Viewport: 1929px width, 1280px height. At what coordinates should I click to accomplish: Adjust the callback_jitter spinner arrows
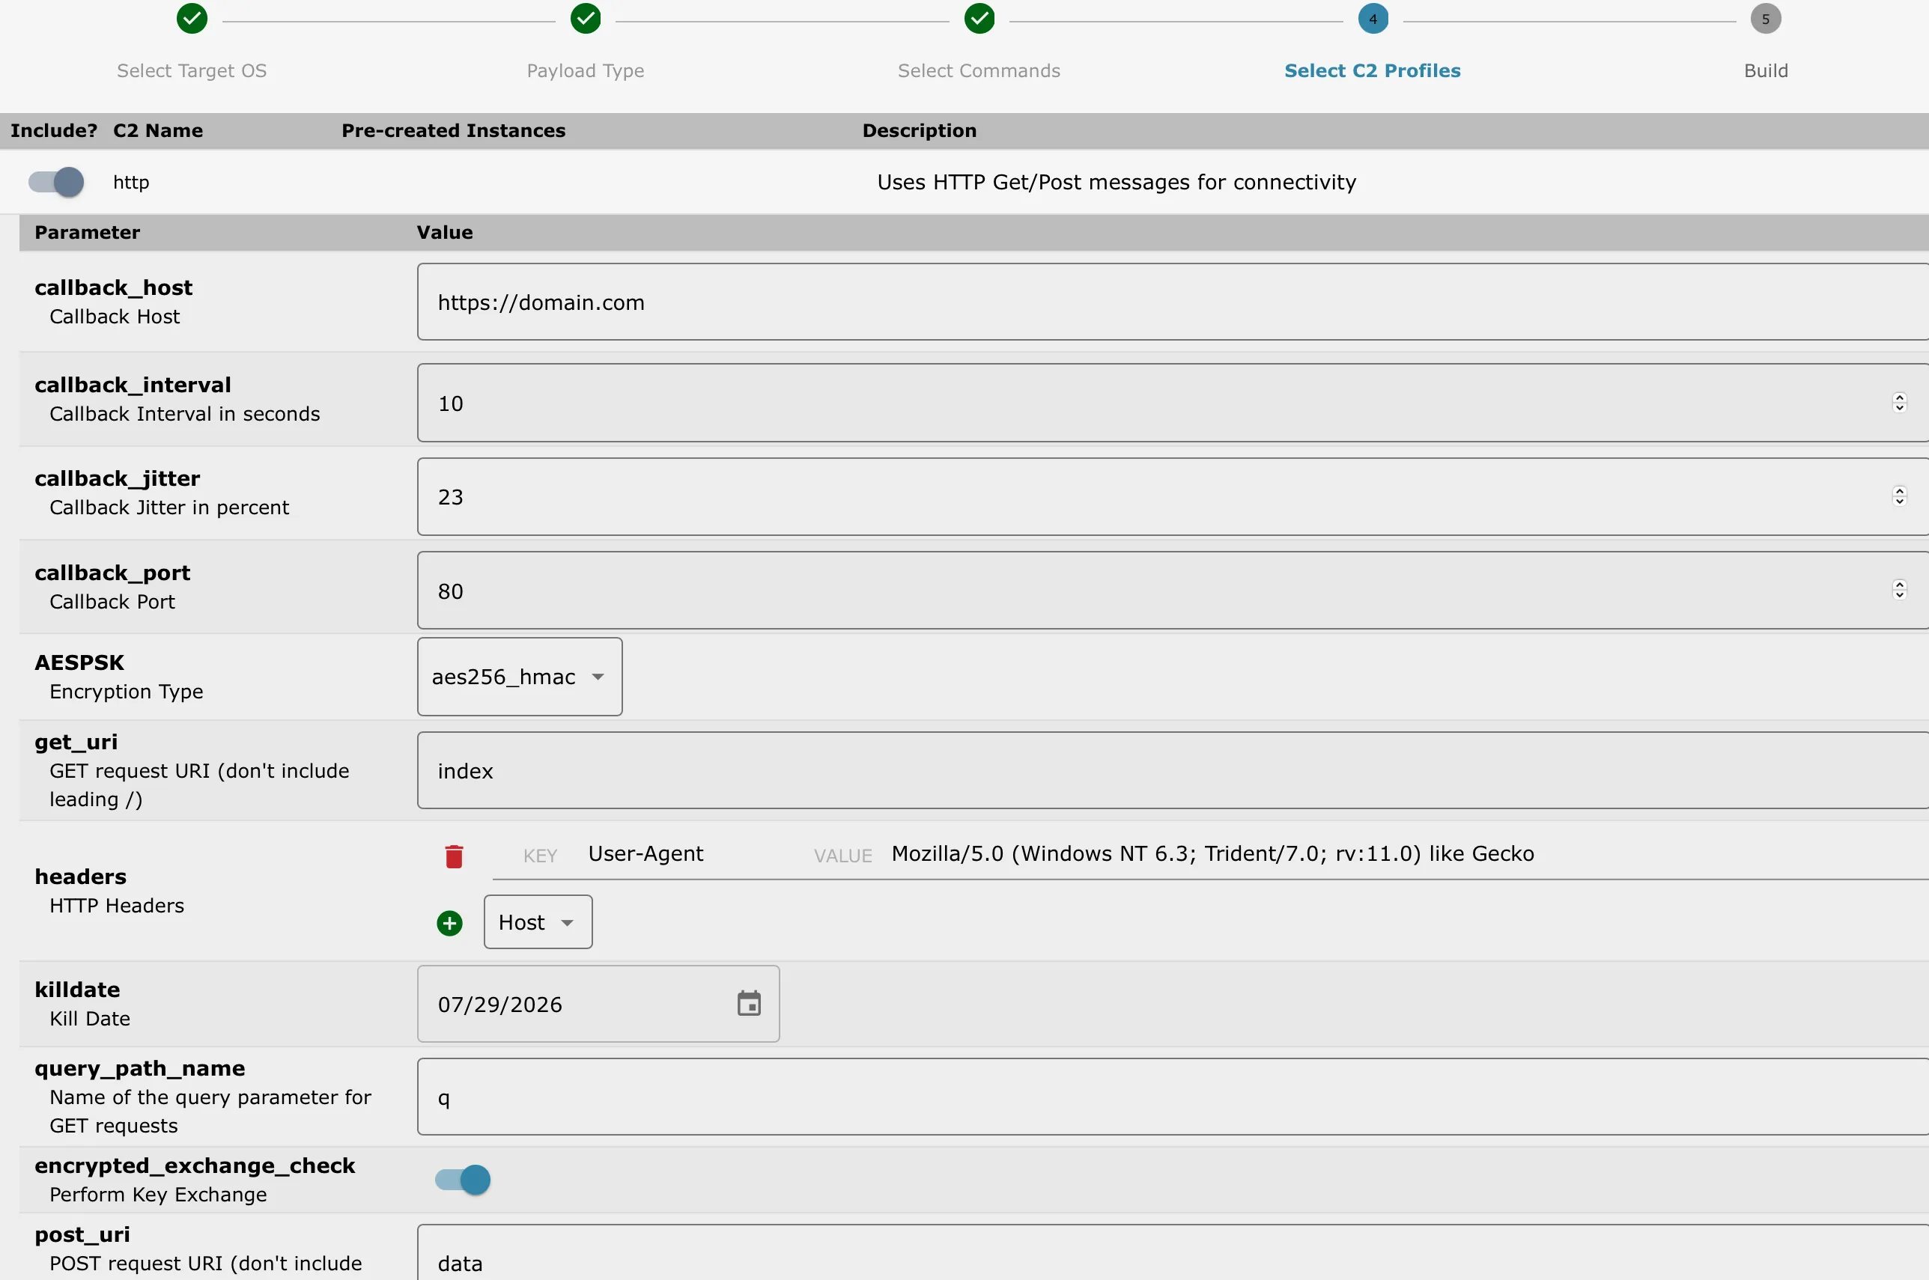click(x=1899, y=496)
